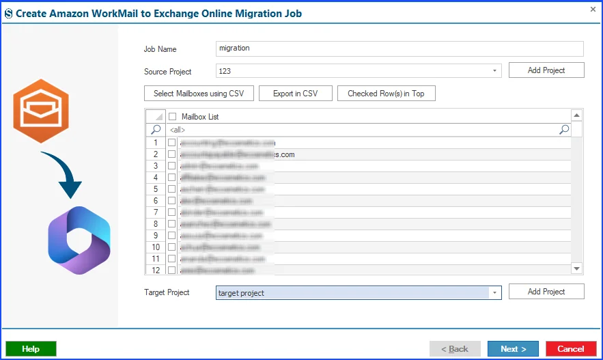Click the Mailbox List column header text
This screenshot has height=360, width=603.
pos(200,117)
